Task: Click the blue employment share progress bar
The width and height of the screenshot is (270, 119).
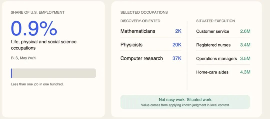Action: (53, 73)
